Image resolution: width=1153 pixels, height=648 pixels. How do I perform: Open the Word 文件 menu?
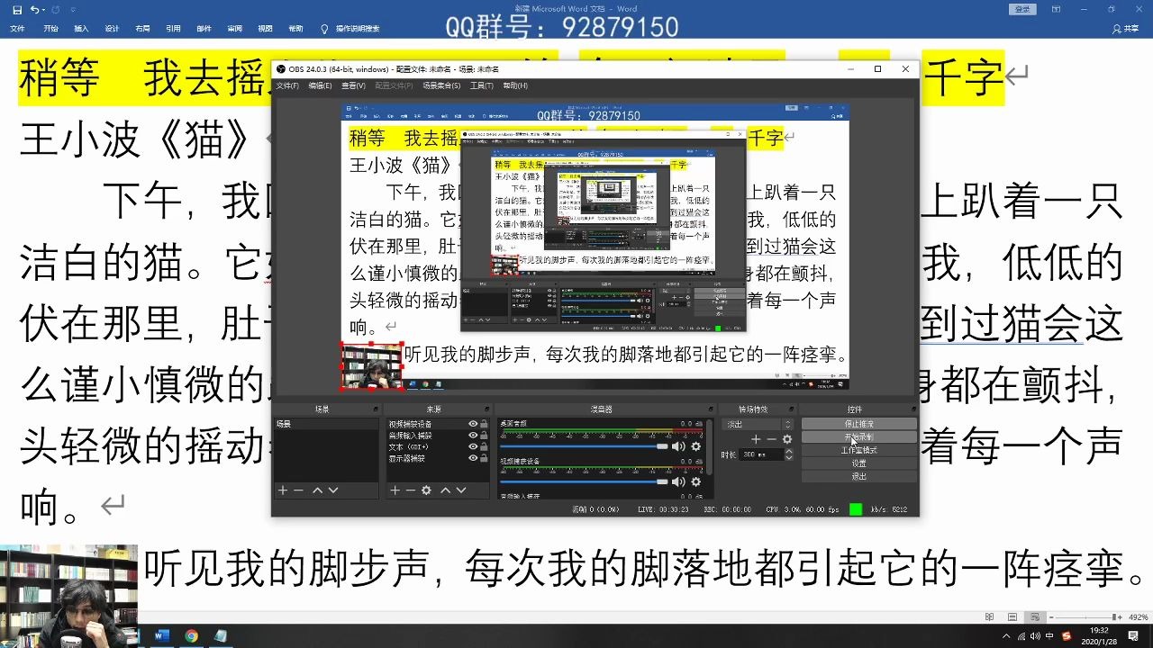(17, 29)
